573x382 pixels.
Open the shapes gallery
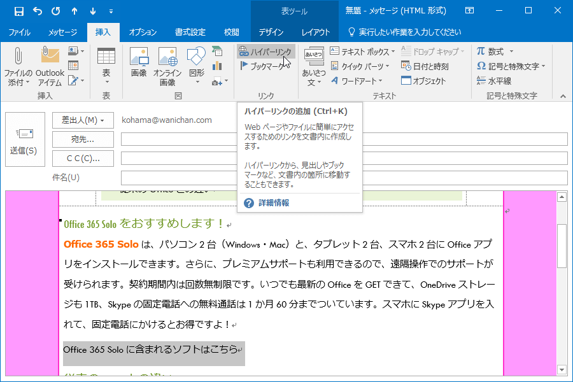tap(197, 66)
